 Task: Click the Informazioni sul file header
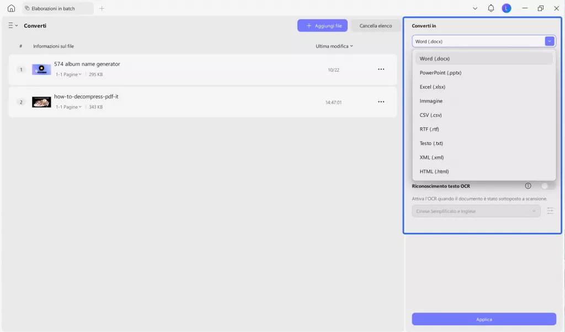[54, 46]
